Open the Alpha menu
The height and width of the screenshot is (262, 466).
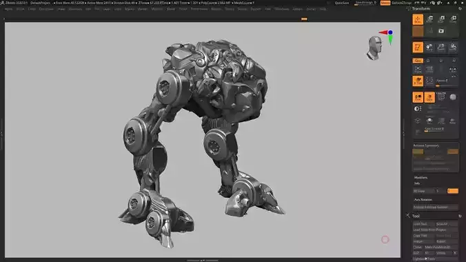[9, 9]
